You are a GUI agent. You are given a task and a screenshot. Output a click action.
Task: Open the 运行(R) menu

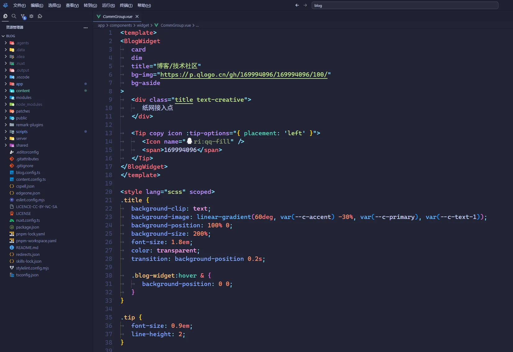tap(109, 5)
